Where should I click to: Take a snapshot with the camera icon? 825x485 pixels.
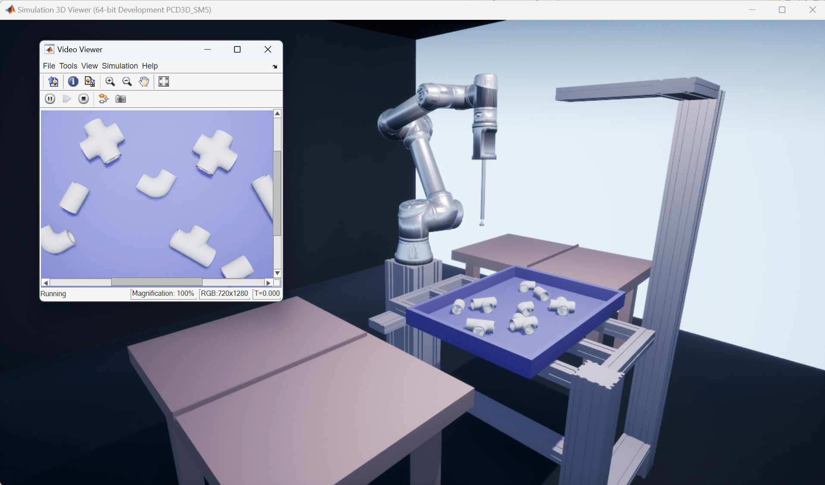coord(121,99)
